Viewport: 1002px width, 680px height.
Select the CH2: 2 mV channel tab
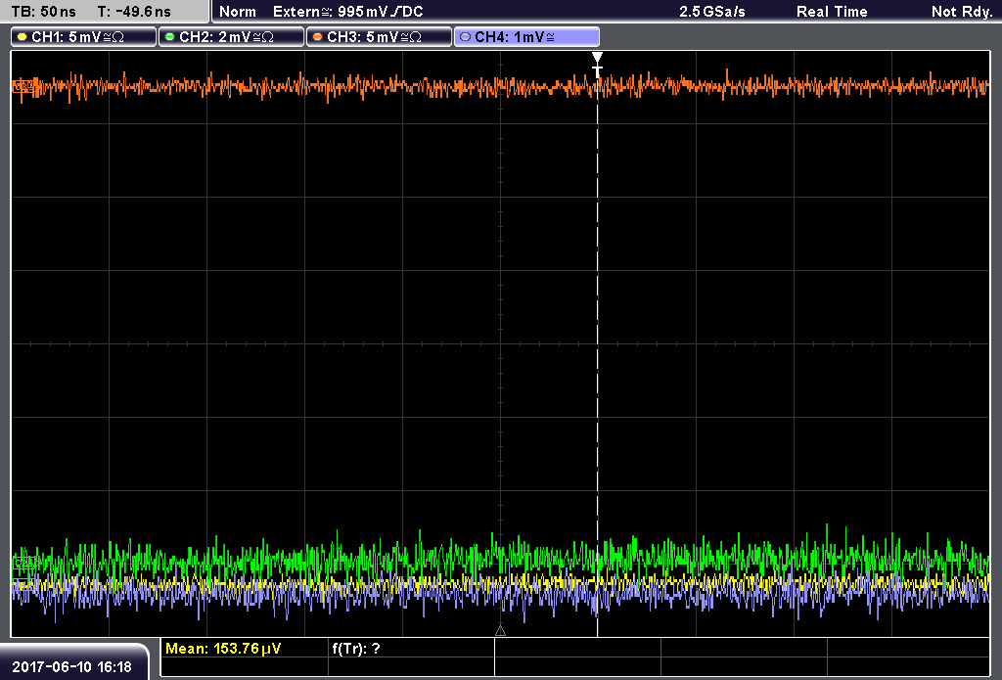click(x=231, y=37)
